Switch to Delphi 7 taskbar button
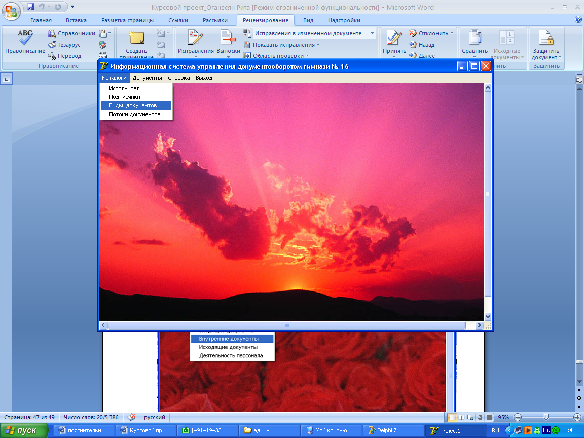This screenshot has height=438, width=584. (x=393, y=430)
